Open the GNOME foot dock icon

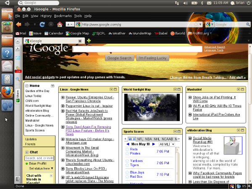pos(7,105)
